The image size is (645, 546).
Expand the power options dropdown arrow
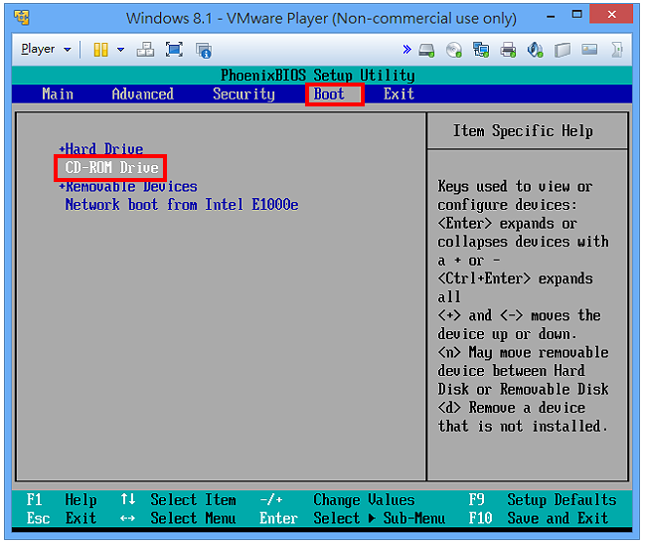pyautogui.click(x=120, y=50)
